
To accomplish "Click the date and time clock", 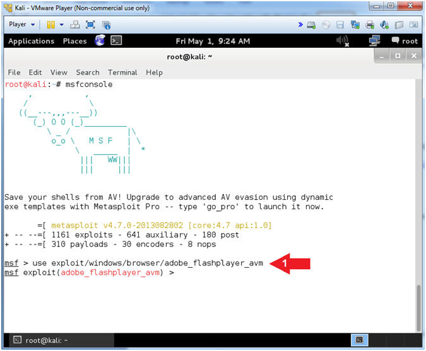I will pos(213,41).
